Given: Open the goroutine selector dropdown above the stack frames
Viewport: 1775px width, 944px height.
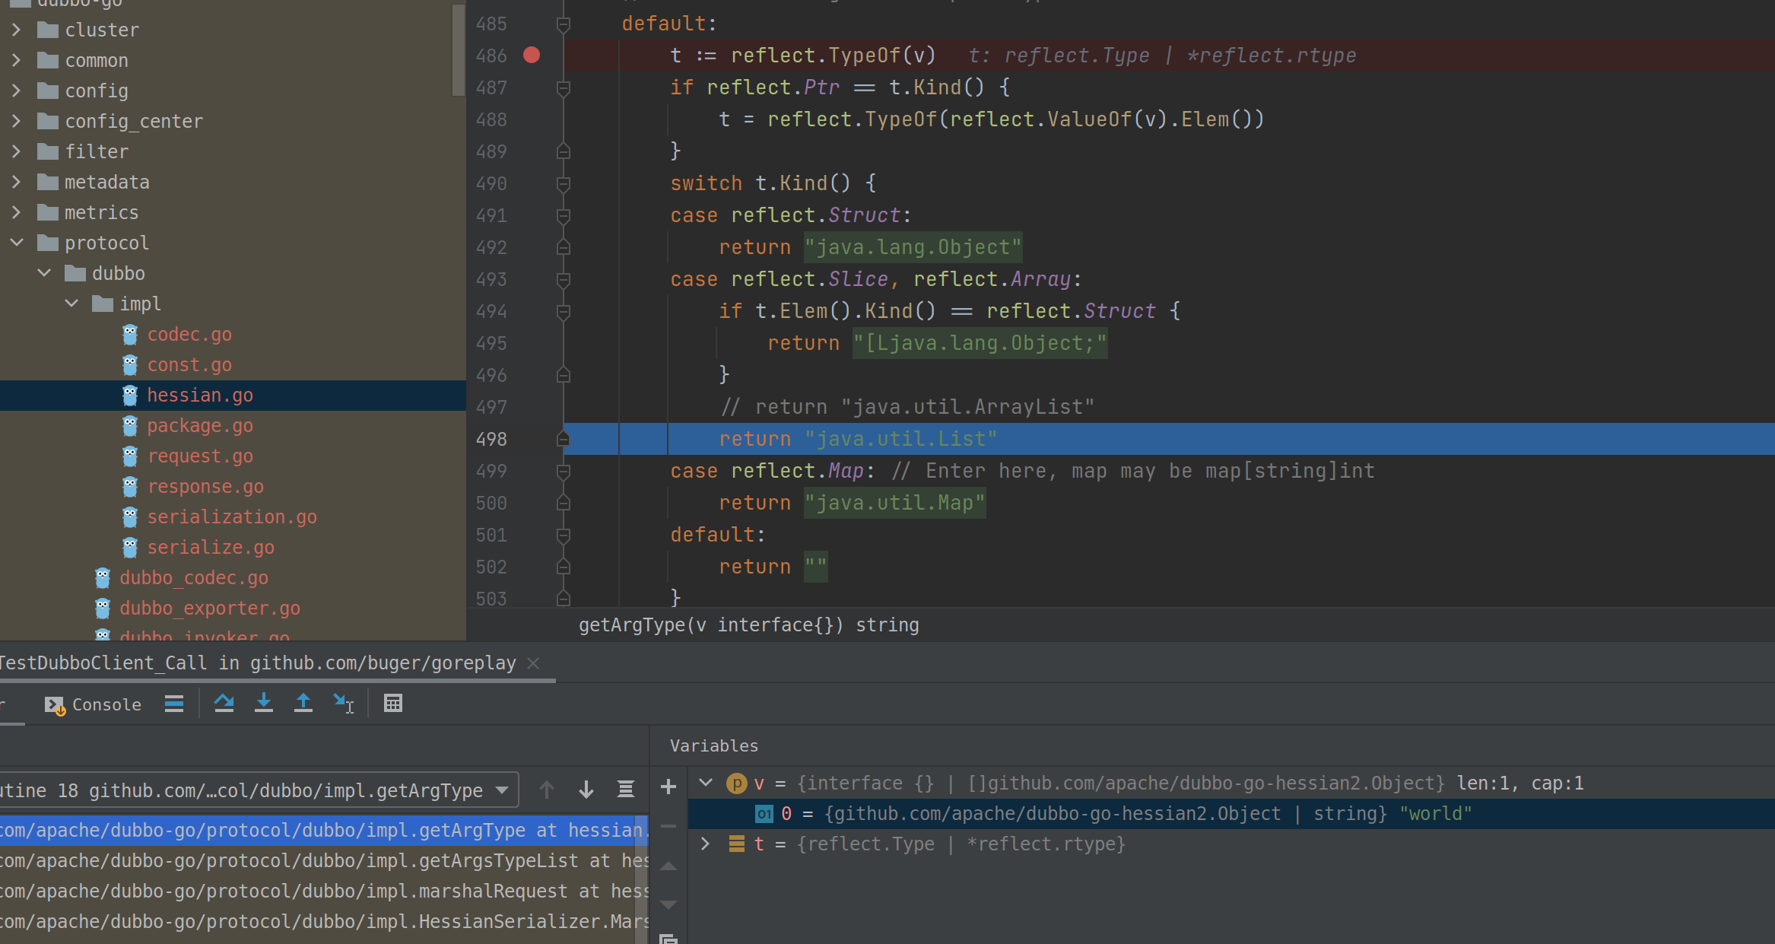Looking at the screenshot, I should pos(501,790).
